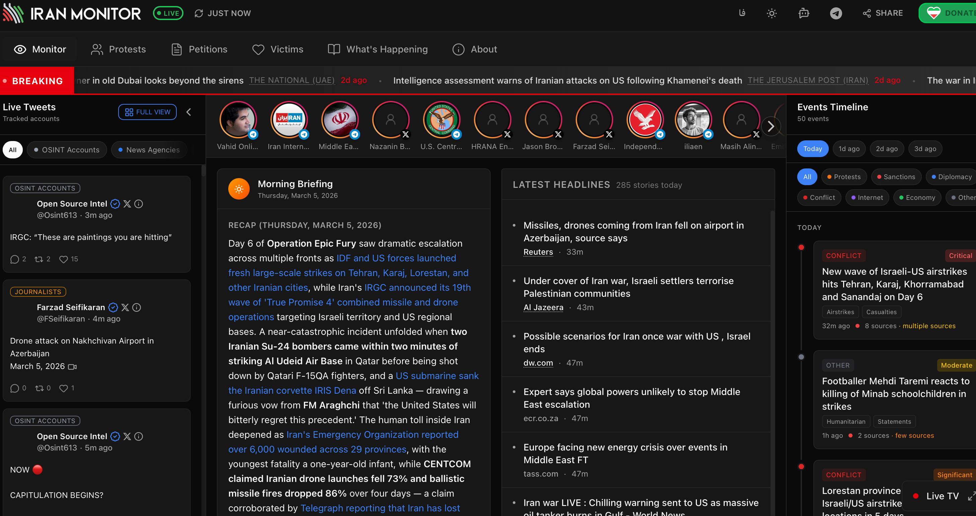The width and height of the screenshot is (976, 516).
Task: Select the Today timeline filter
Action: 812,149
